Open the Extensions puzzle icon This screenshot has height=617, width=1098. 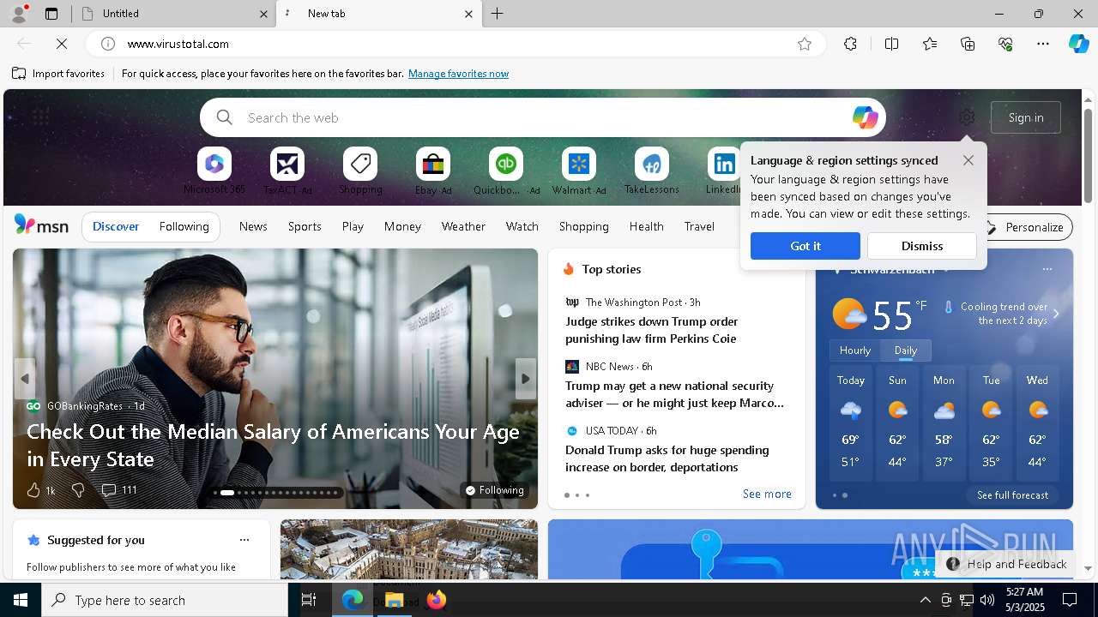[850, 44]
